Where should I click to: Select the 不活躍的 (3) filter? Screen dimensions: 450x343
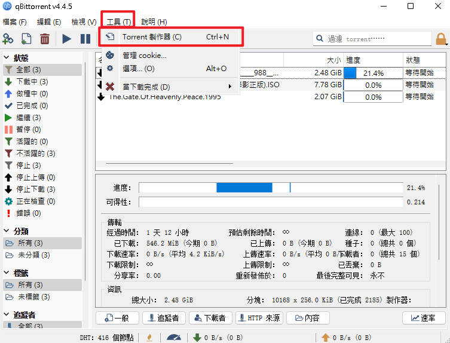(42, 154)
